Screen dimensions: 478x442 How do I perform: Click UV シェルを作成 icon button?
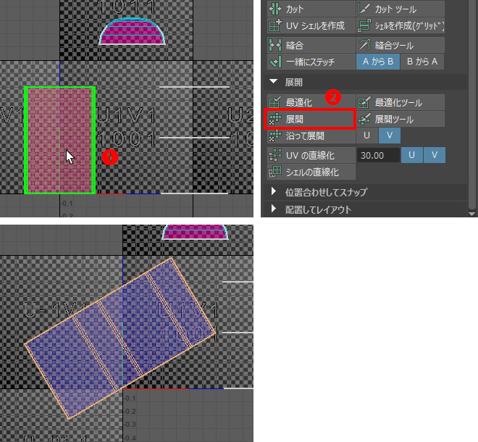tap(274, 26)
